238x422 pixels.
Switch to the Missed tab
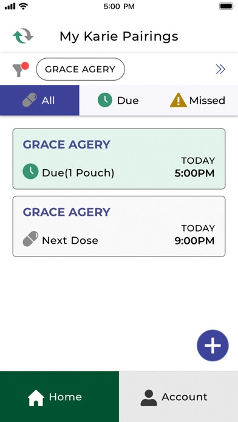point(197,101)
